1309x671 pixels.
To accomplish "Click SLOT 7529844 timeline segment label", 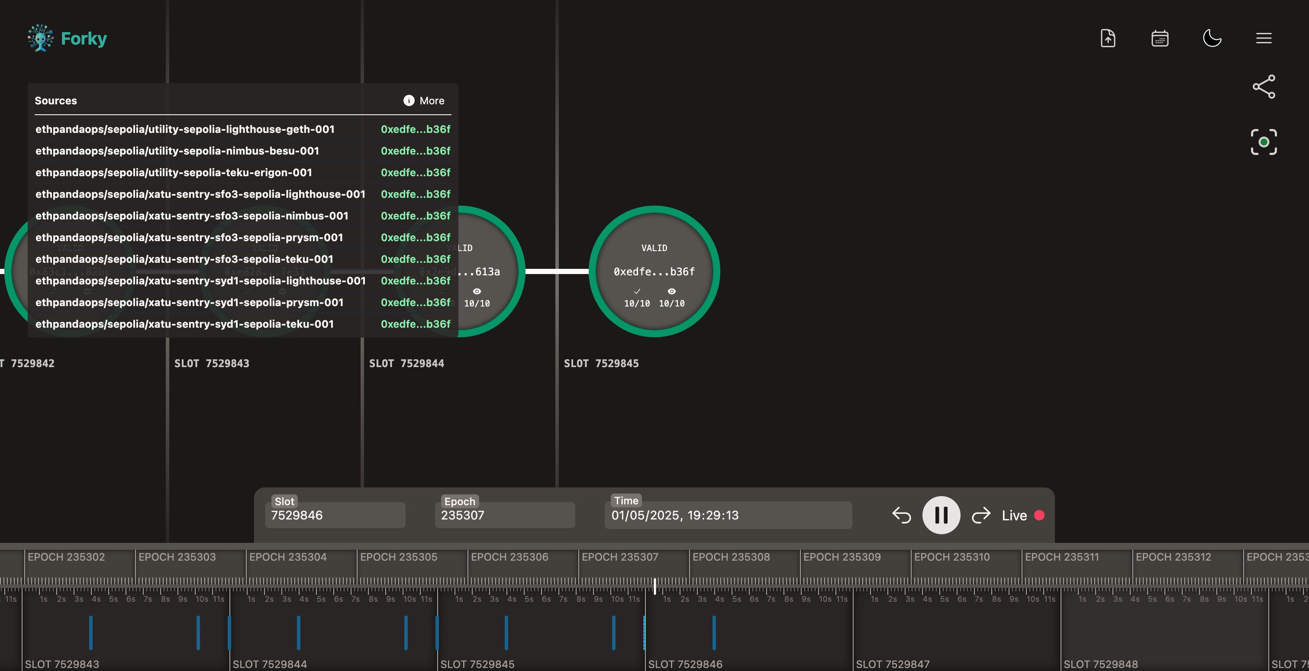I will pos(270,664).
